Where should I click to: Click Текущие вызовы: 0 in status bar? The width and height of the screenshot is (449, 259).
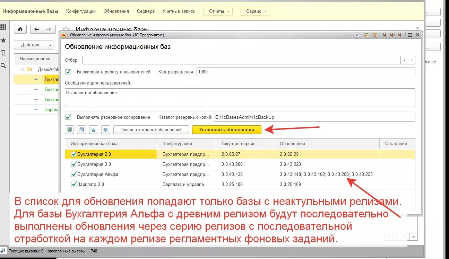tap(26, 251)
